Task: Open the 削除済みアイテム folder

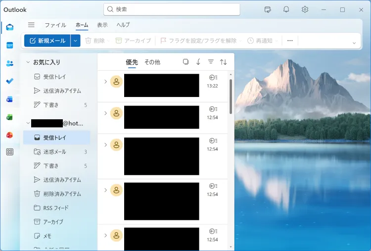Action: click(57, 194)
